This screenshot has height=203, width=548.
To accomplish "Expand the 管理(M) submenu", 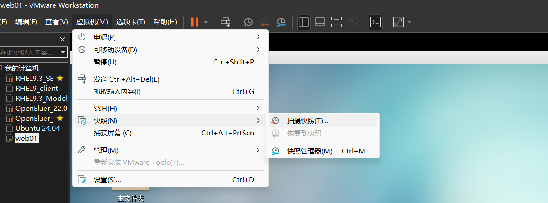I will (170, 150).
